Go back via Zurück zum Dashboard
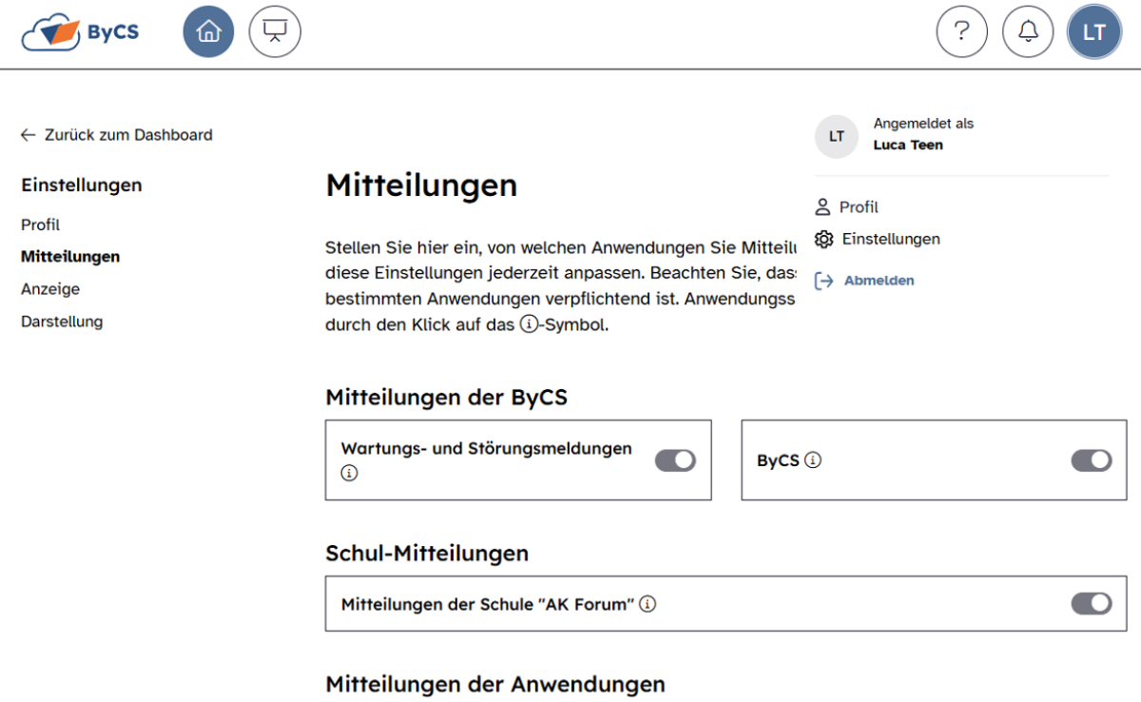1141x702 pixels. [x=117, y=135]
